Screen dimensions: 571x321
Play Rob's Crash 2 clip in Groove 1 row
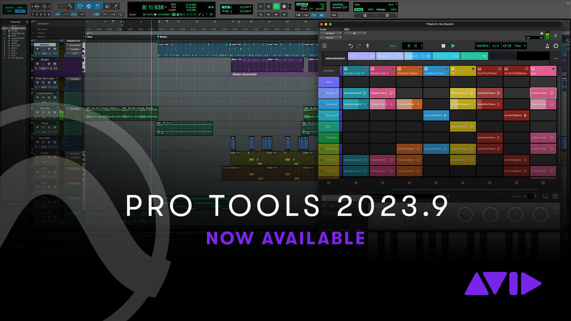472,93
